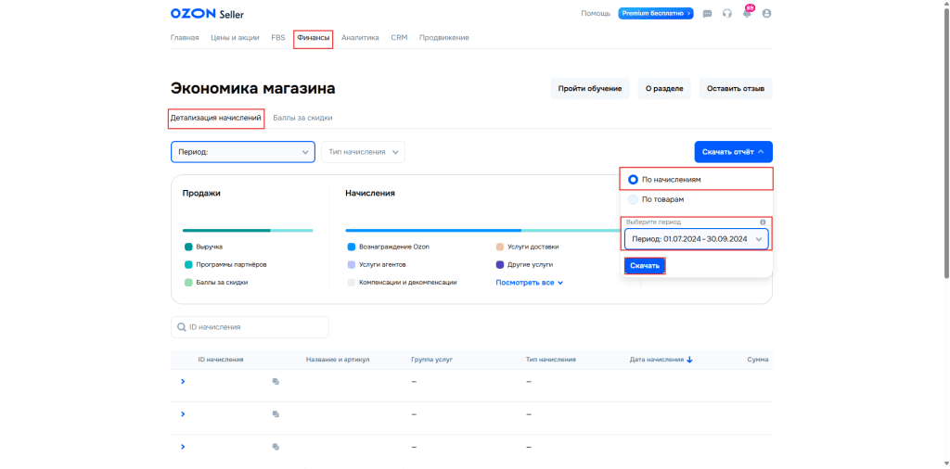
Task: Open the "Период:" filter dropdown
Action: pyautogui.click(x=242, y=152)
